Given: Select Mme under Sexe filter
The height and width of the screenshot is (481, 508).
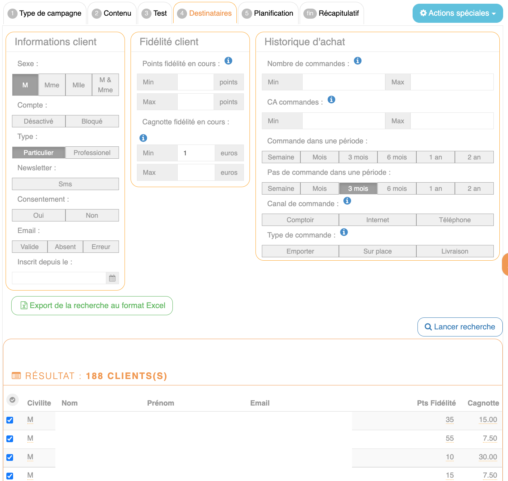Looking at the screenshot, I should click(52, 85).
